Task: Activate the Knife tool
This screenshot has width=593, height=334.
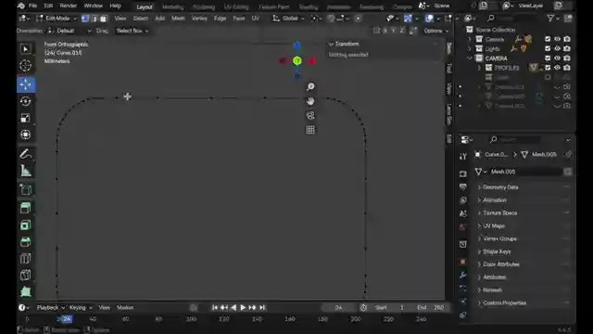Action: coord(25,276)
